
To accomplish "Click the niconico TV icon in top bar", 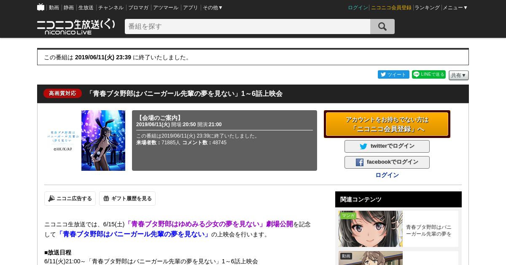I will [41, 7].
